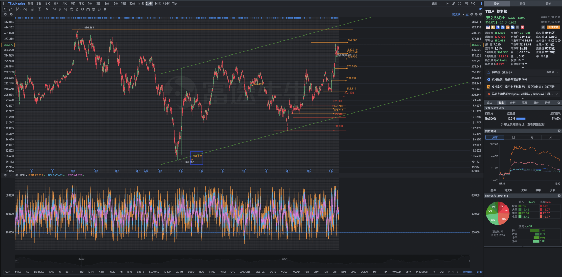
Task: Open drawing toolbar settings gear
Action: [105, 9]
